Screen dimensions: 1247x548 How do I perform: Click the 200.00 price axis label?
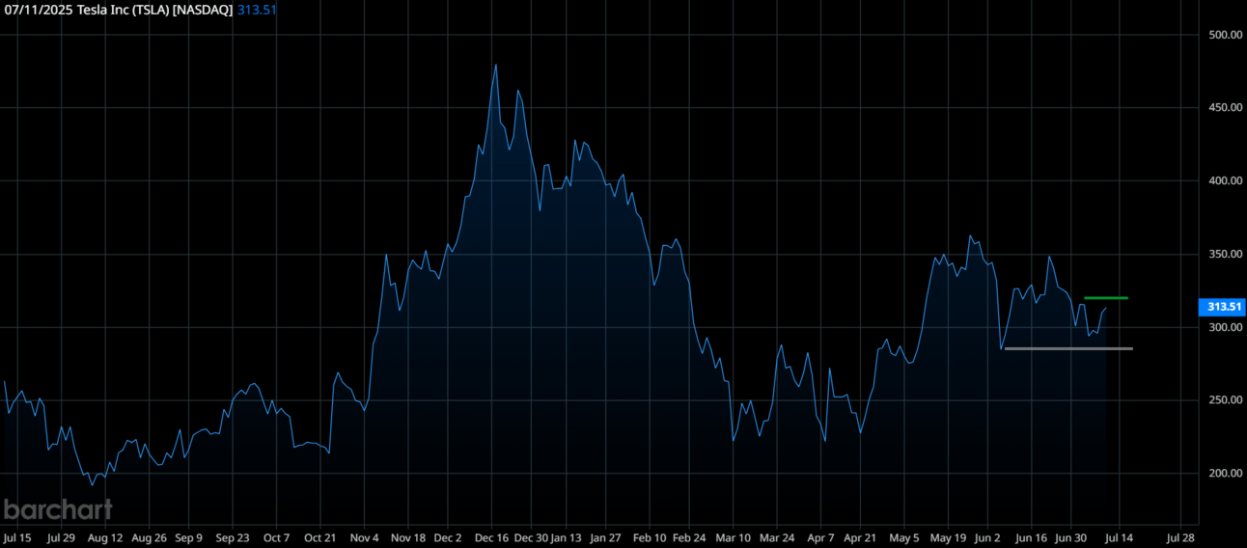tap(1225, 474)
